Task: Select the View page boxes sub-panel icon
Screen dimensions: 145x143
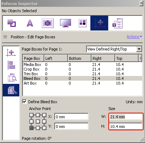Action: 12,78
